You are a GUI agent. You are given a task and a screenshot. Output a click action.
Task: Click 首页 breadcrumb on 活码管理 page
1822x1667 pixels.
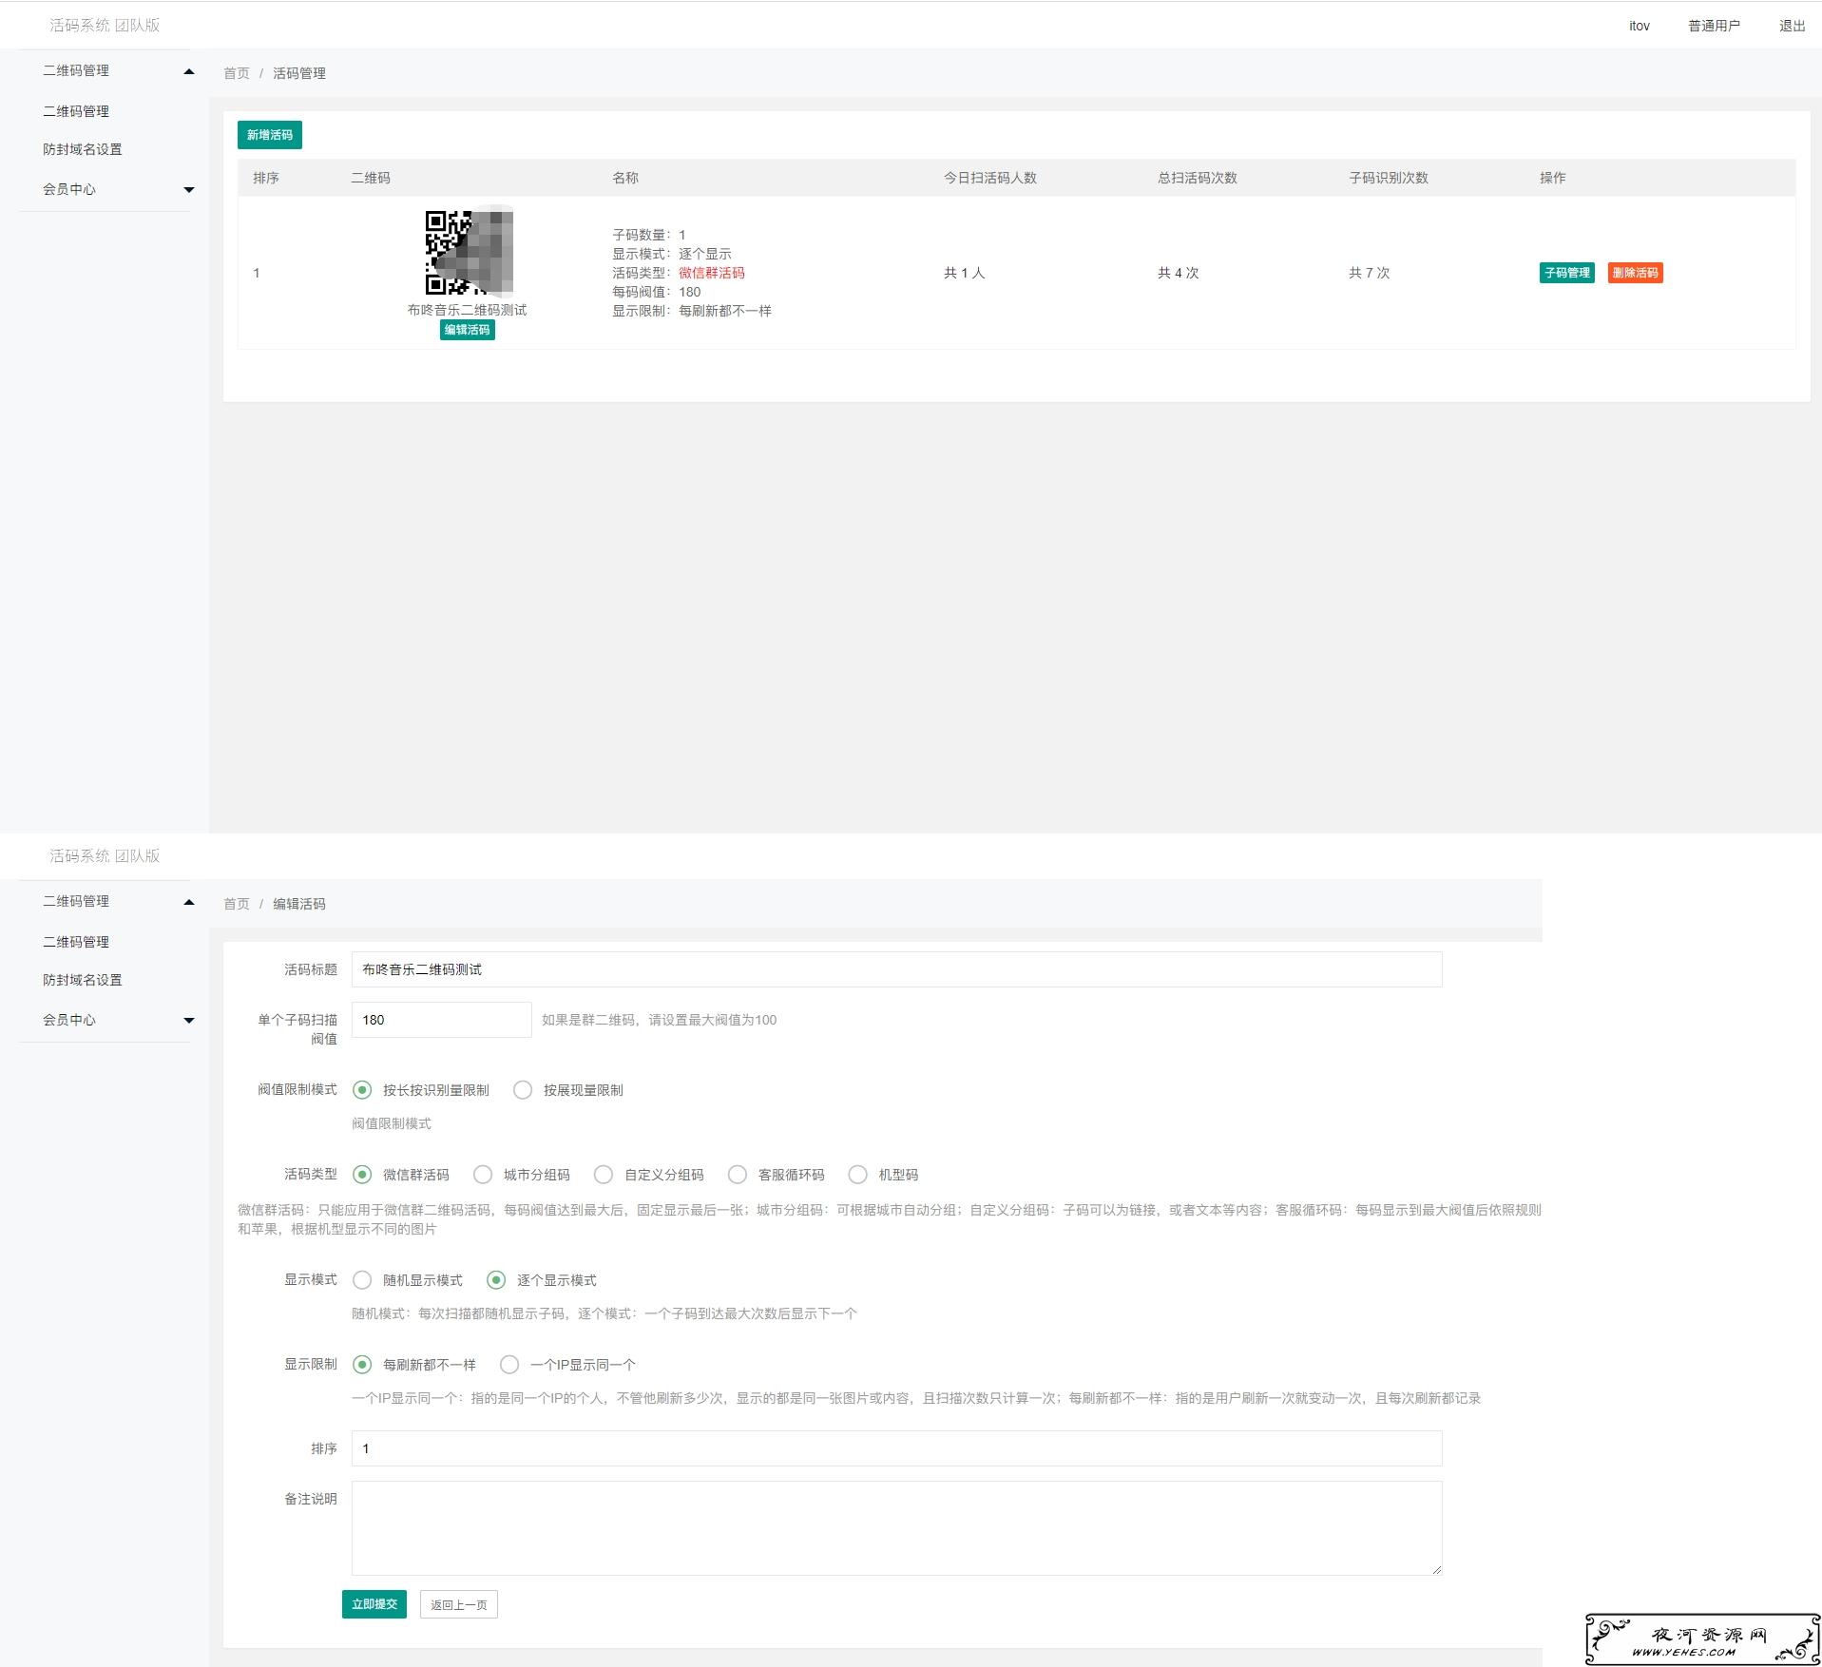click(237, 73)
